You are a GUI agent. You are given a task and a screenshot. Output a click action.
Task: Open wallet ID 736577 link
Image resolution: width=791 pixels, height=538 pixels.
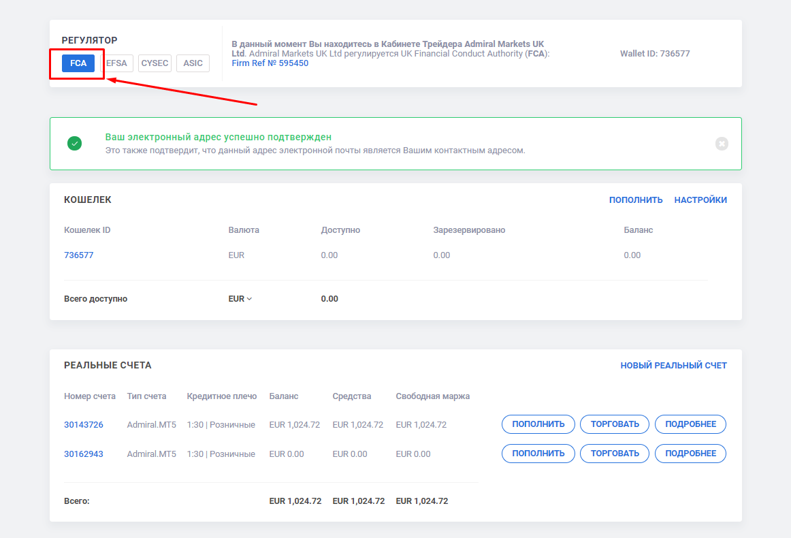click(x=79, y=255)
